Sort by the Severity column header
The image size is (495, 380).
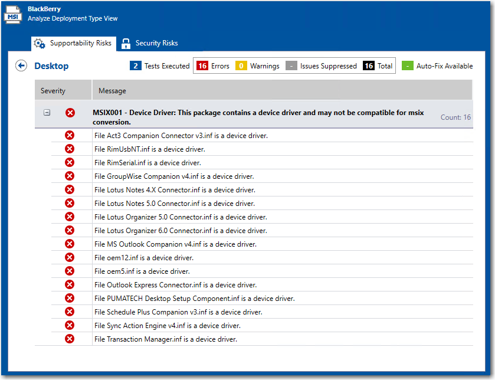click(x=53, y=91)
